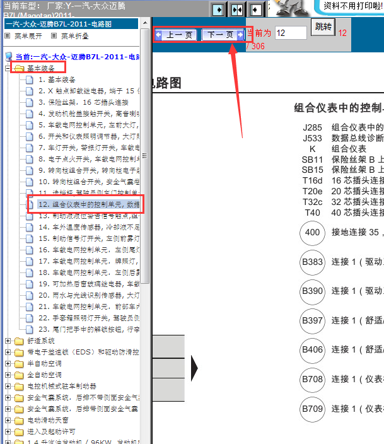Open item 6. 开关和仪表照明调节器
384x444 pixels.
[89, 136]
